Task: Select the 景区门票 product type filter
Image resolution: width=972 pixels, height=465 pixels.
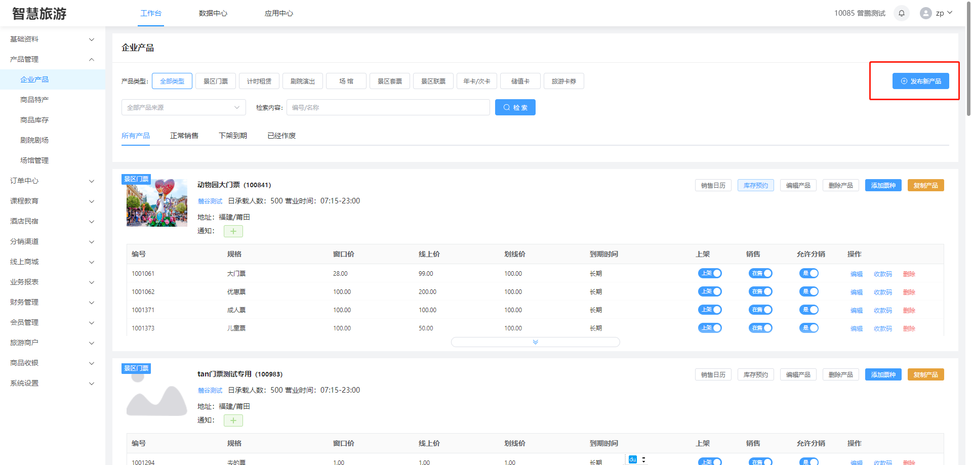Action: 216,81
